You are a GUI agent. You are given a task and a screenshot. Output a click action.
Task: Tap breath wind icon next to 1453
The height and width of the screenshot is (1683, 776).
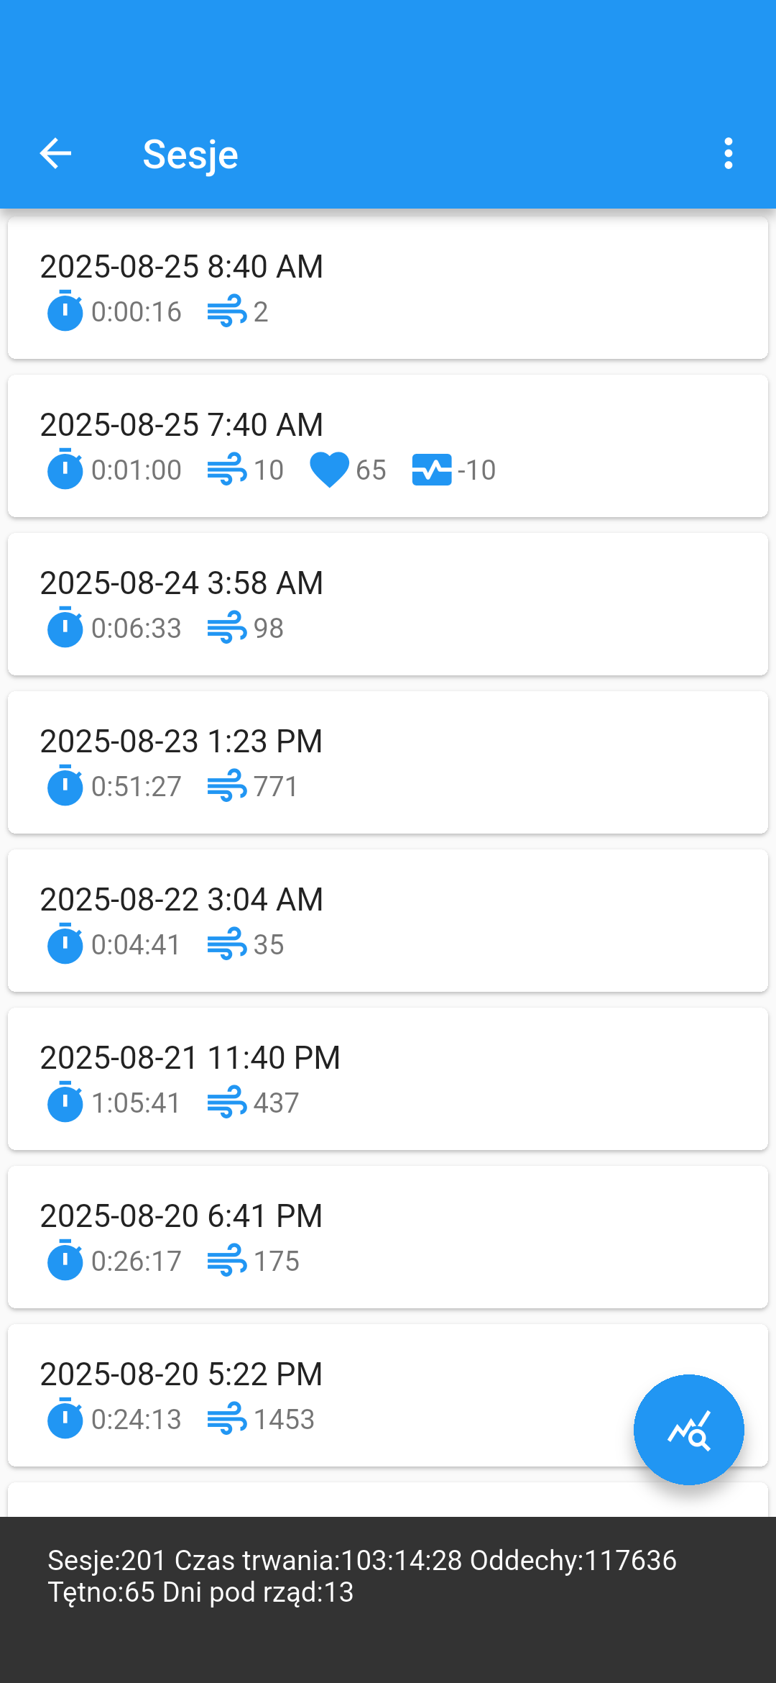227,1420
